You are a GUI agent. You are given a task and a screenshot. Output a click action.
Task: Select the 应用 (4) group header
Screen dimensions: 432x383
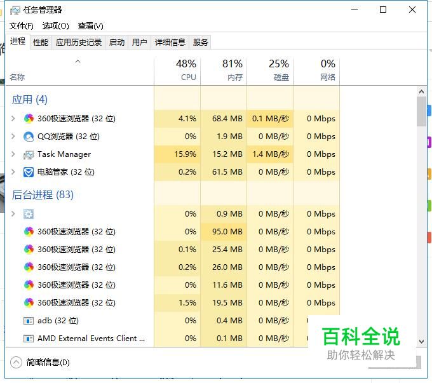tap(29, 100)
